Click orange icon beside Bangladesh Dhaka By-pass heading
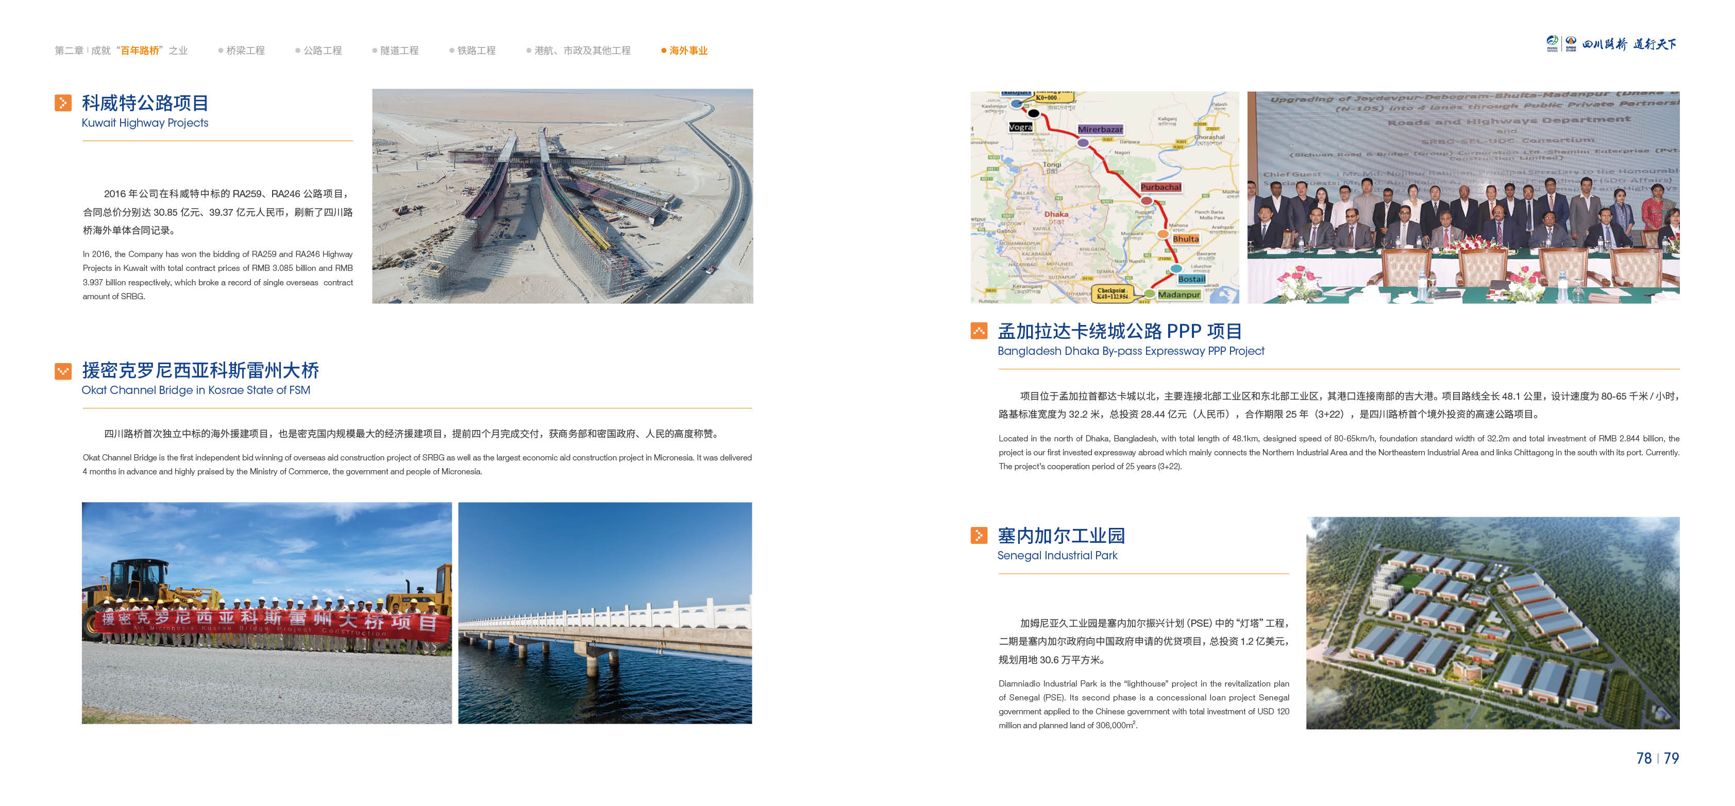Screen dimensions: 1735x806 (x=979, y=331)
